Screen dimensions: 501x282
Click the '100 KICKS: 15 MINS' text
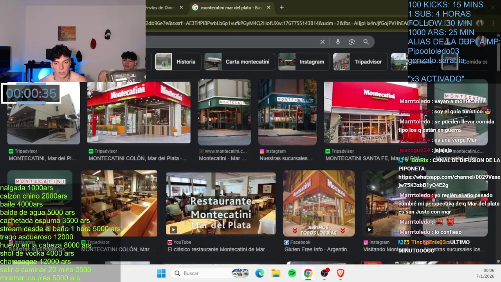[445, 5]
